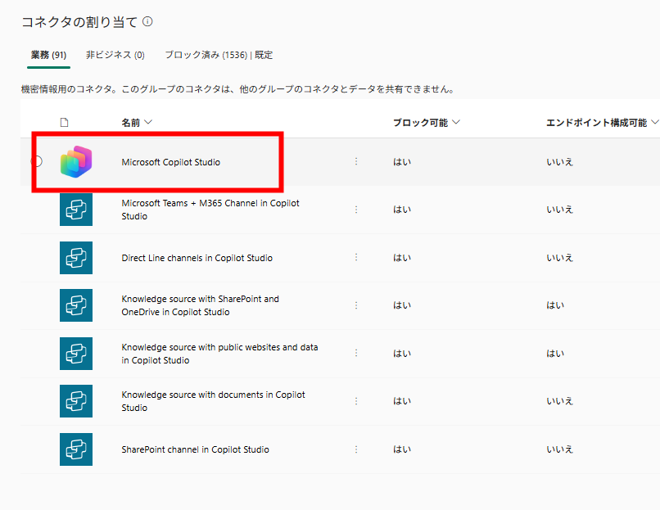Open the ブロック可能 column filter dropdown
This screenshot has width=660, height=510.
point(456,122)
